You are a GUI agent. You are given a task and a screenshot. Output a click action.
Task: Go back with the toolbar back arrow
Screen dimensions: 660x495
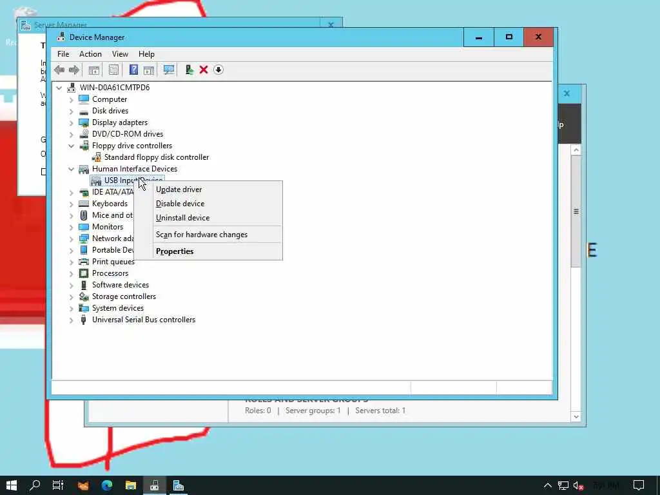[x=59, y=70]
